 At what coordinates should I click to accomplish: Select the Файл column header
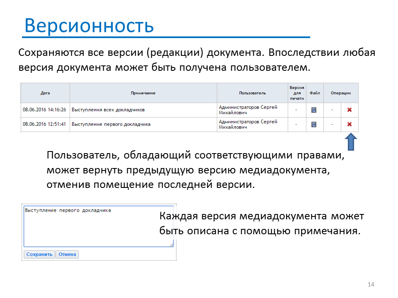click(315, 93)
